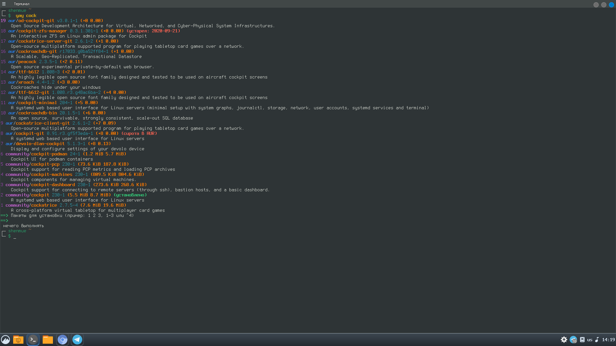
Task: Select the aur/cockpit-zfs-manager package line
Action: (x=90, y=31)
